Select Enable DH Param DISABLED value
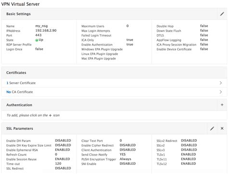The width and height of the screenshot is (228, 174). [x=63, y=140]
